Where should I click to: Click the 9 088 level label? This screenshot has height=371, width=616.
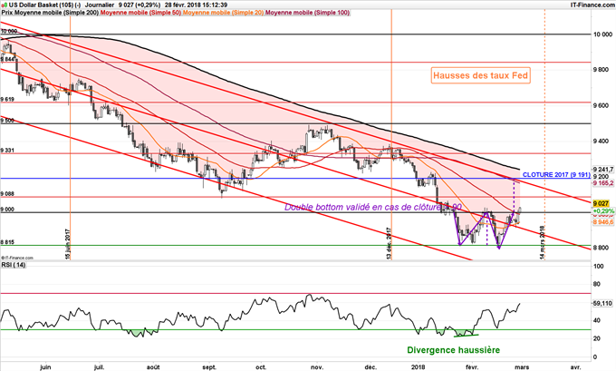click(7, 194)
